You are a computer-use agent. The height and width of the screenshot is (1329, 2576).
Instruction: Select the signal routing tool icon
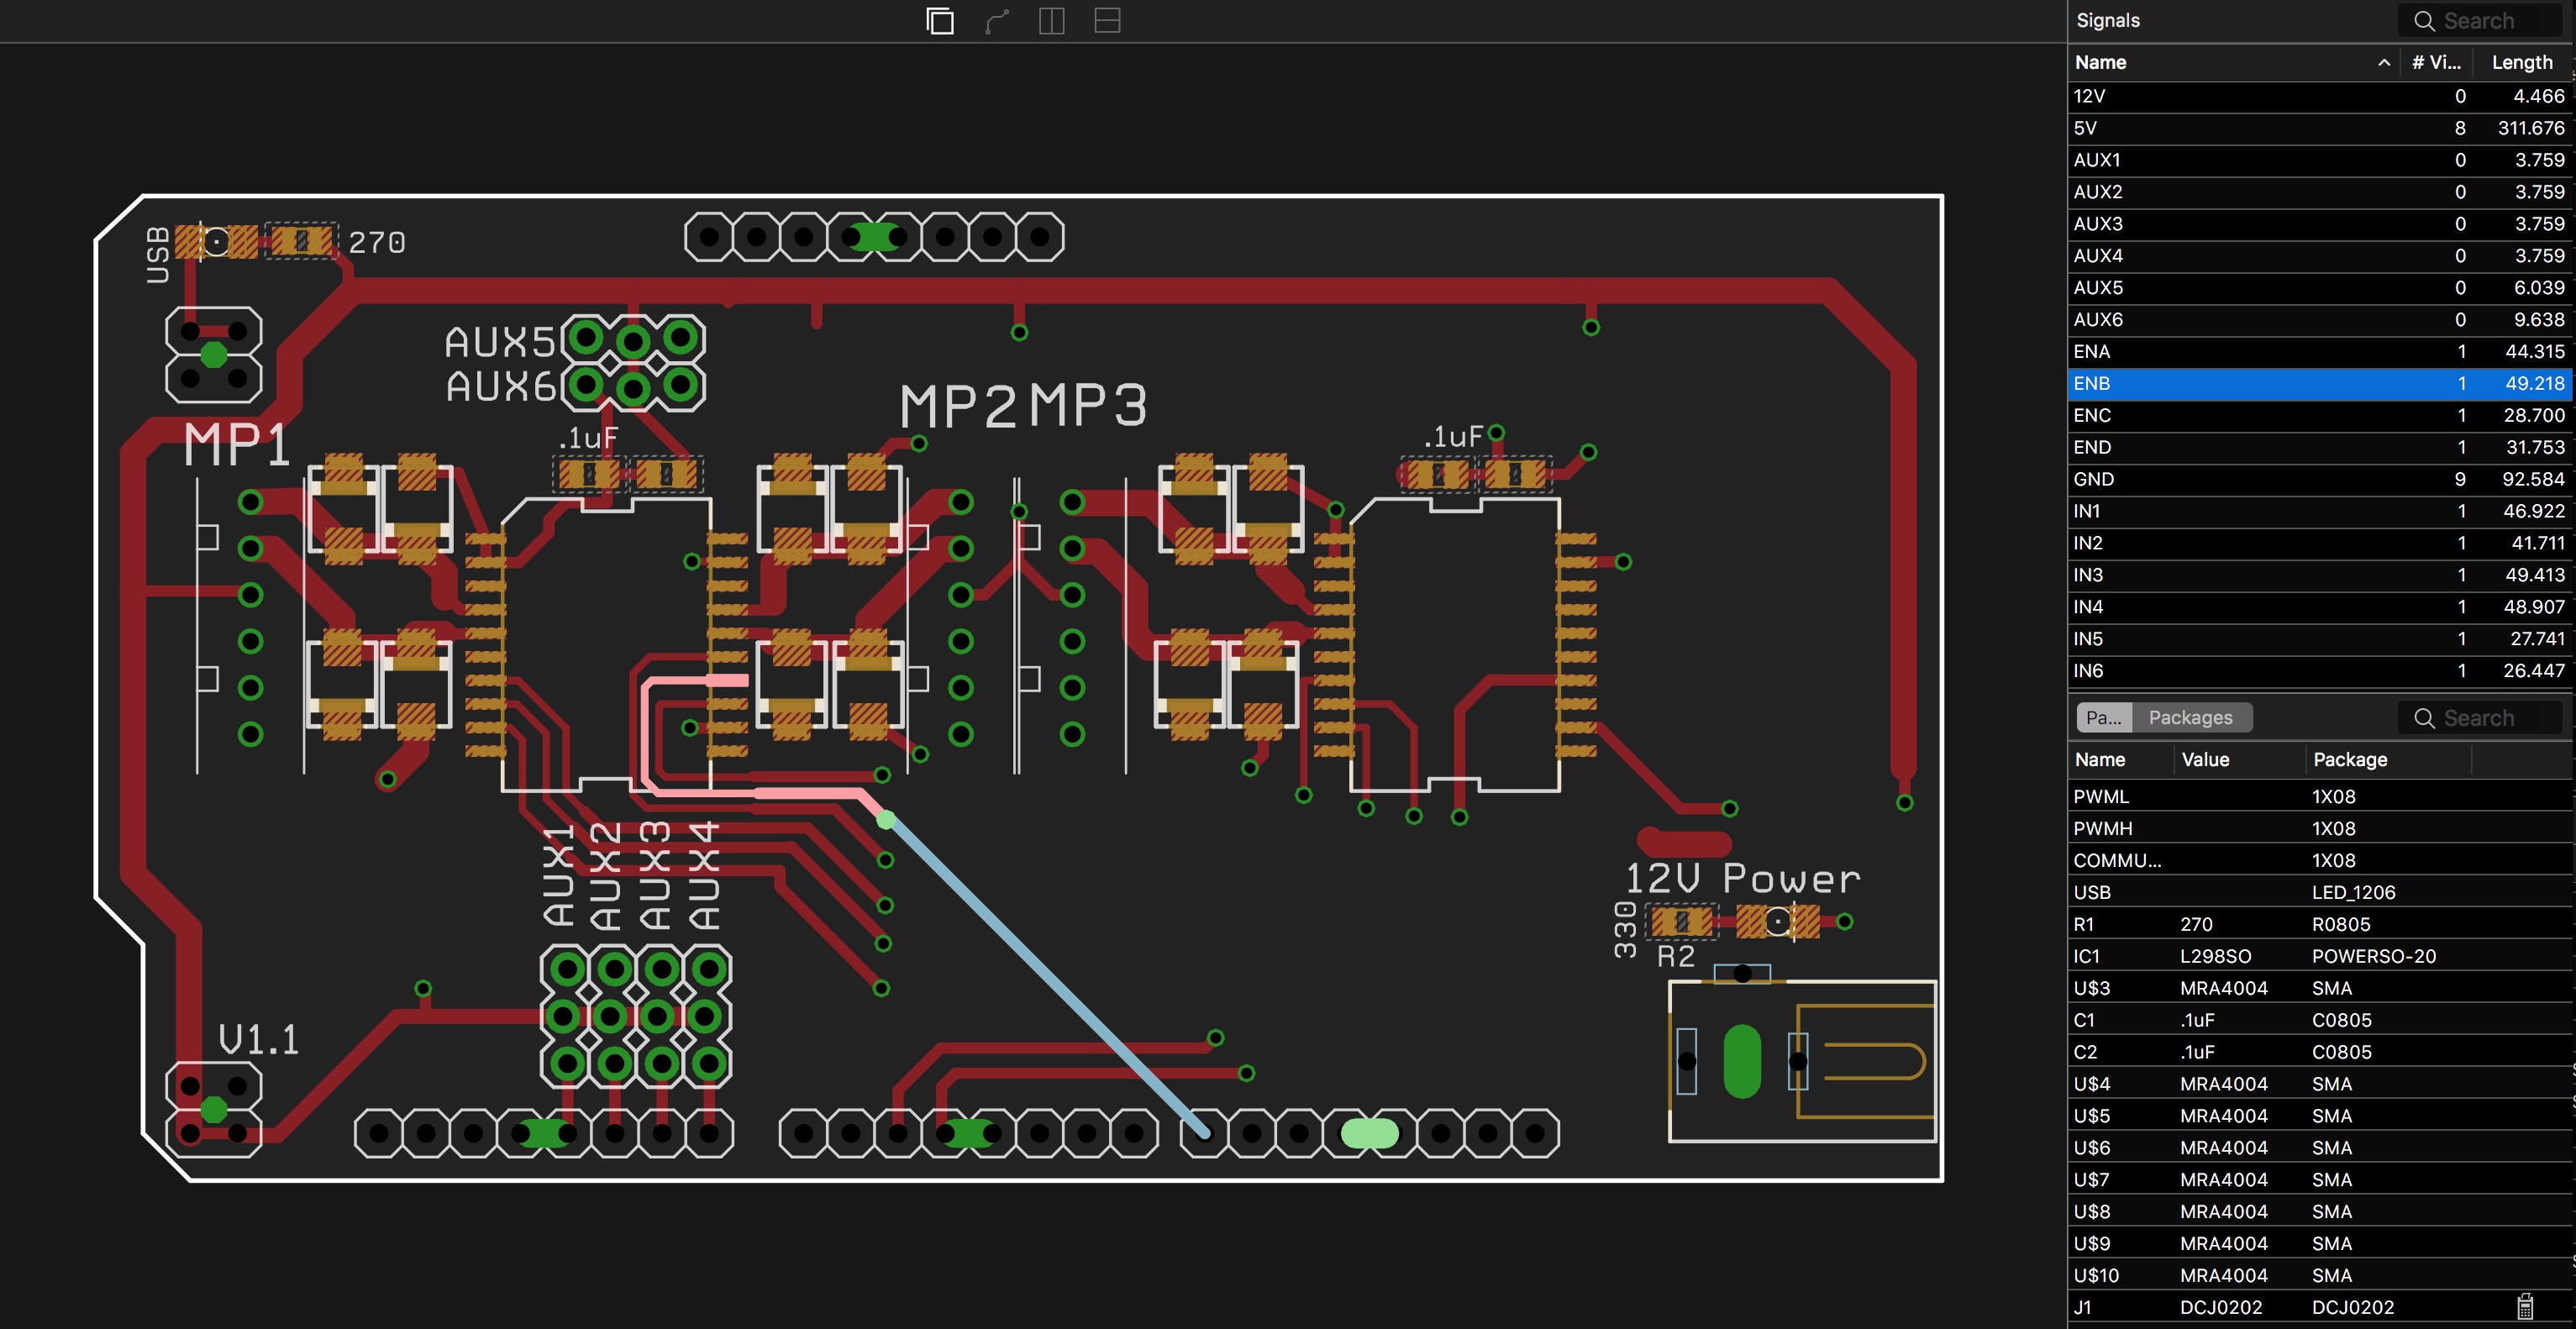(x=996, y=20)
